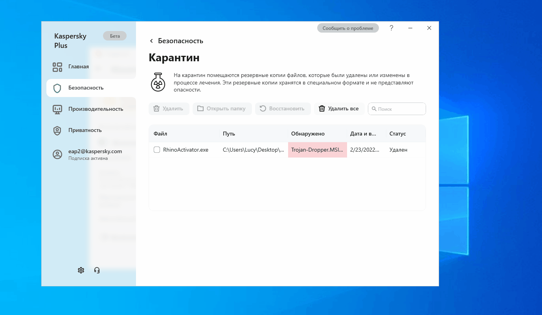The width and height of the screenshot is (542, 315).
Task: Click the C:\Users\Lucy\Desktop path cell
Action: (x=254, y=150)
